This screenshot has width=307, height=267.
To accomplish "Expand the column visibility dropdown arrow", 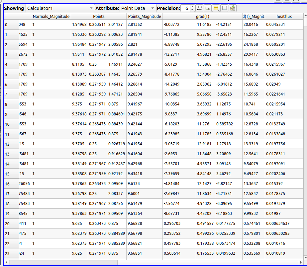I will pyautogui.click(x=218, y=10).
